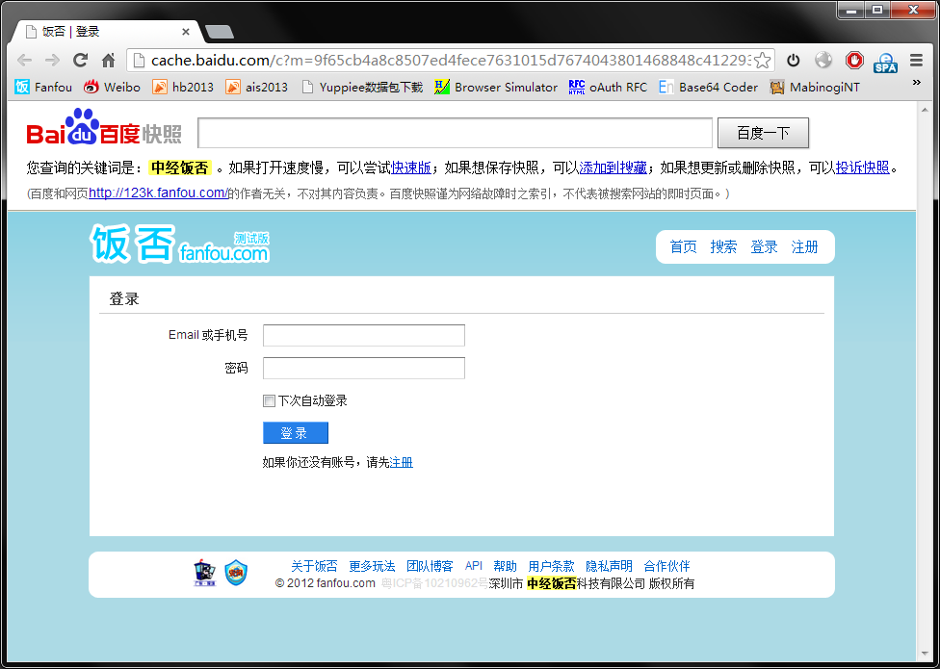The image size is (940, 669).
Task: Open the 用户条款 footer link
Action: click(552, 566)
